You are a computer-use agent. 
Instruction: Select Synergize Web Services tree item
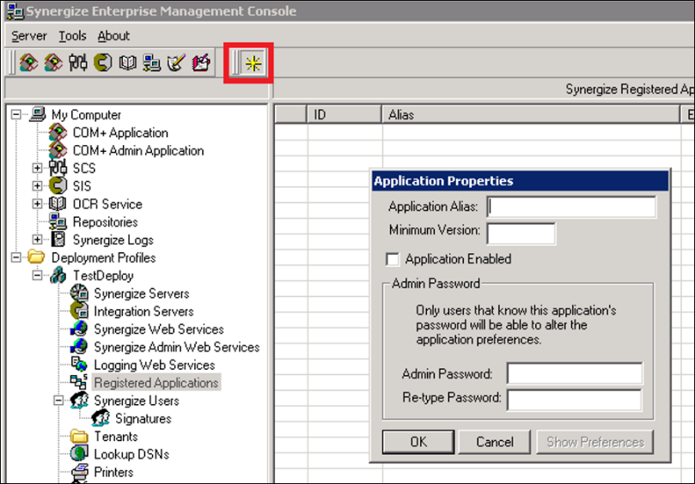(x=159, y=329)
